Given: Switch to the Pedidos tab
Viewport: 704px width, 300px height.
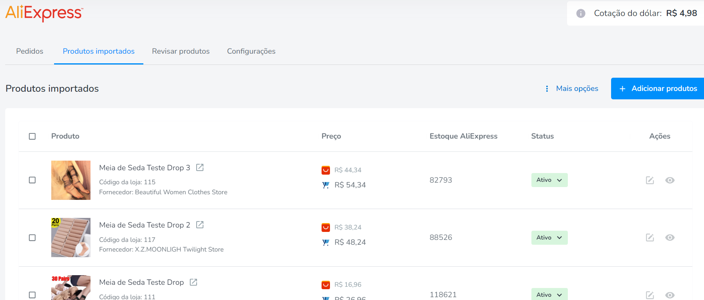Looking at the screenshot, I should (x=30, y=51).
